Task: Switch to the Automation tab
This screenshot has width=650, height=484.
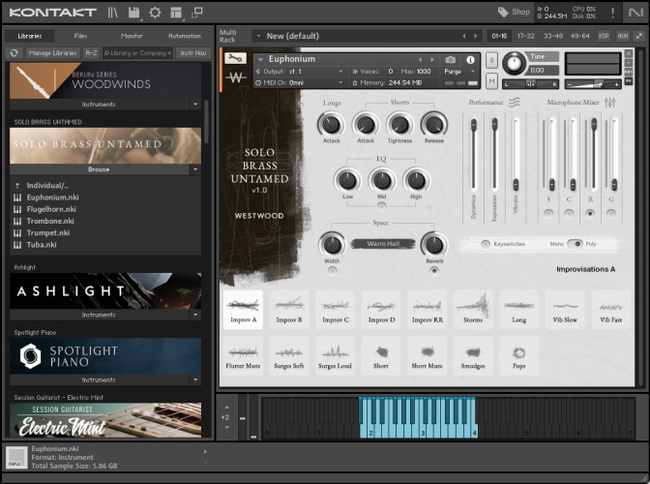Action: click(184, 36)
